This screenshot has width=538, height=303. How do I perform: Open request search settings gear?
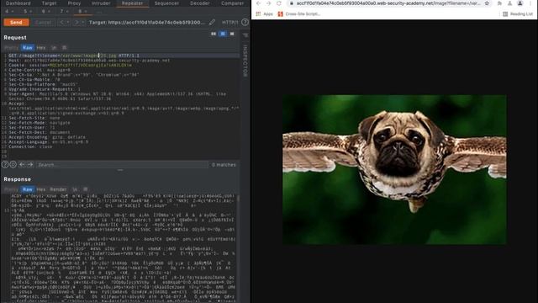pos(13,165)
